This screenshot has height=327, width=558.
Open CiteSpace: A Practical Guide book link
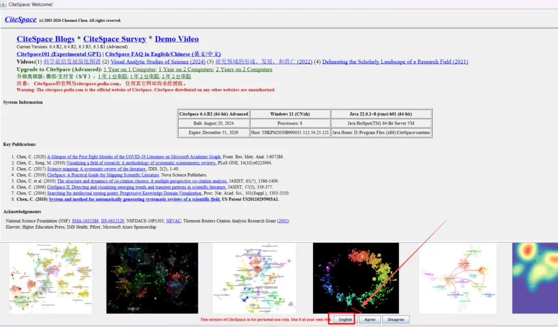(x=103, y=175)
